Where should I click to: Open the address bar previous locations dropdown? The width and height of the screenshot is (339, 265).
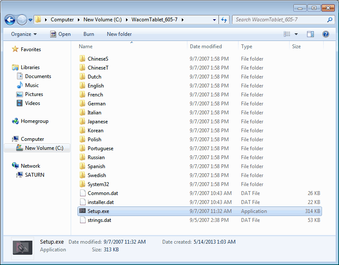click(x=214, y=20)
